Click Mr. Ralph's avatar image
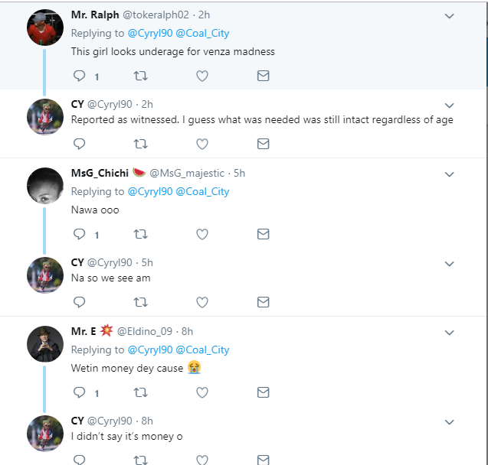The image size is (488, 465). [45, 28]
